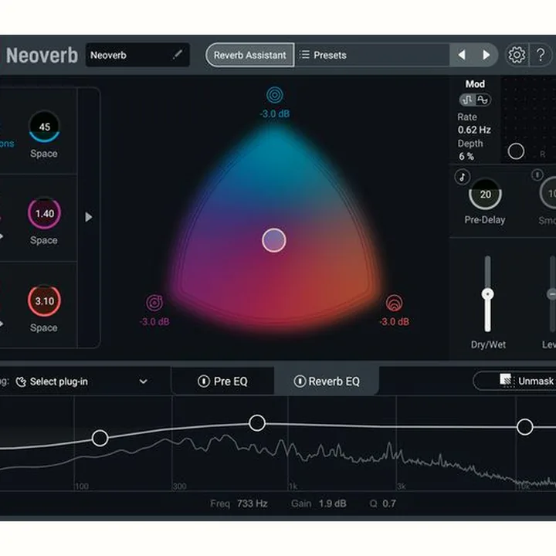Click the Smoothing knob
This screenshot has height=556, width=556.
pos(549,193)
